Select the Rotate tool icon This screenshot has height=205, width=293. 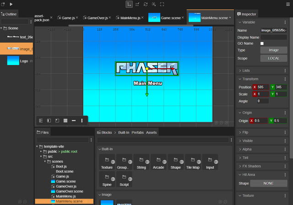146,4
